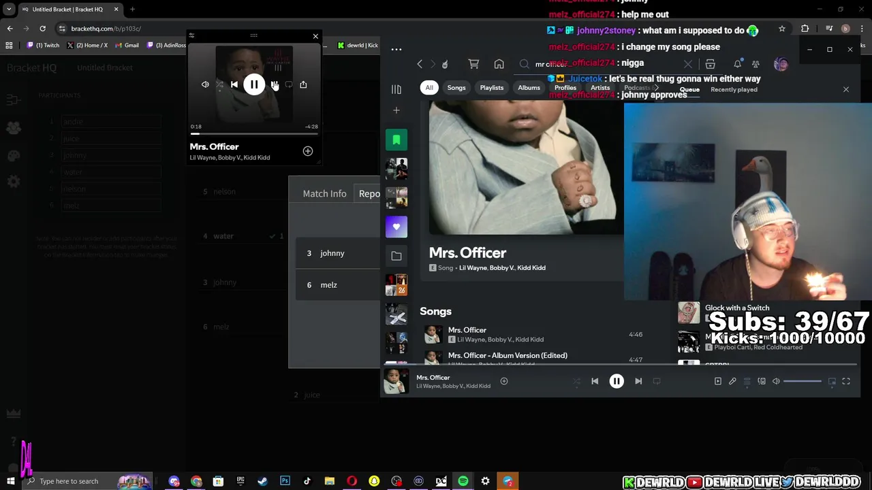The width and height of the screenshot is (872, 490).
Task: Filter search results by Albums
Action: coord(529,88)
